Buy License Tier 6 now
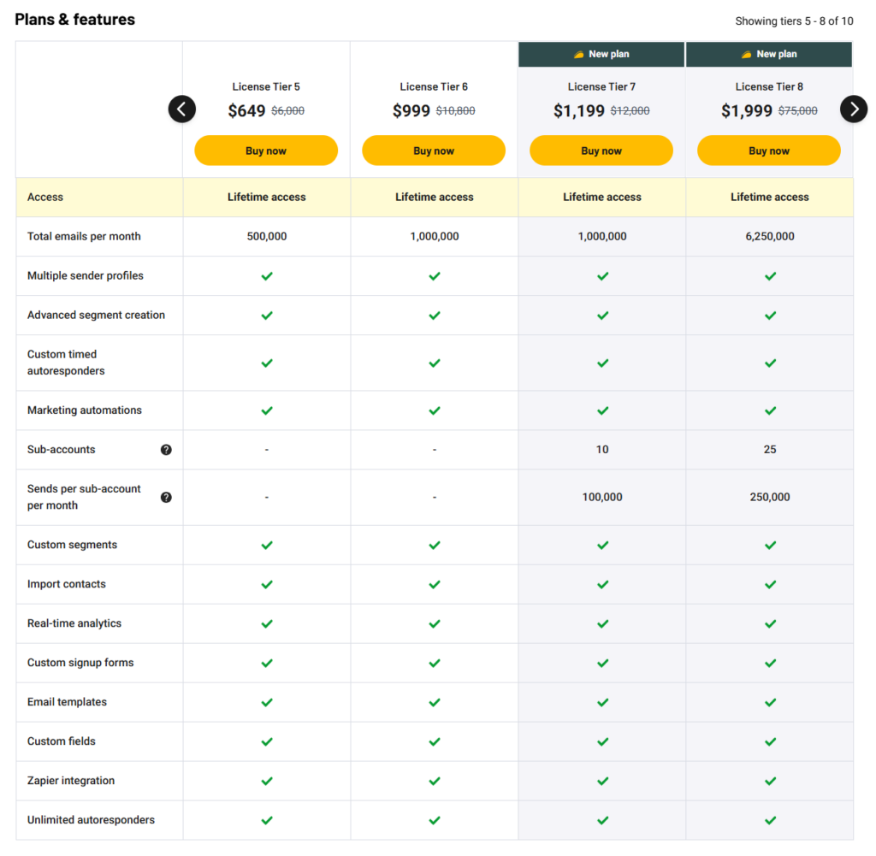Image resolution: width=876 pixels, height=856 pixels. point(434,151)
